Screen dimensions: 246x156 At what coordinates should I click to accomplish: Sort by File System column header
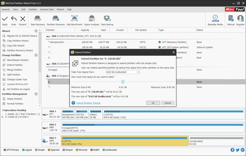(x=141, y=30)
